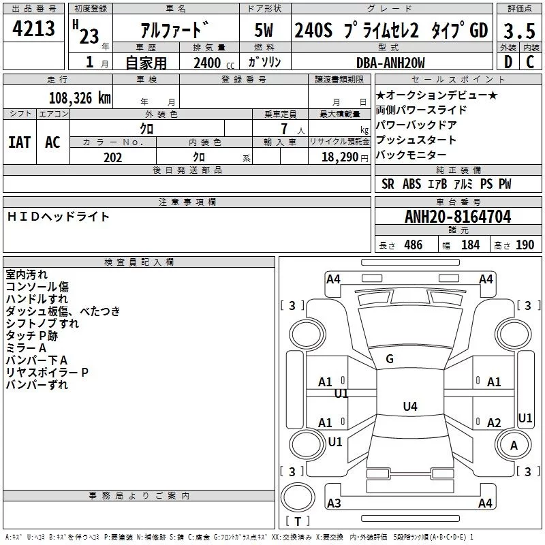Select the inspector note タッチP跡
Viewport: 545px width, 545px height.
(31, 336)
